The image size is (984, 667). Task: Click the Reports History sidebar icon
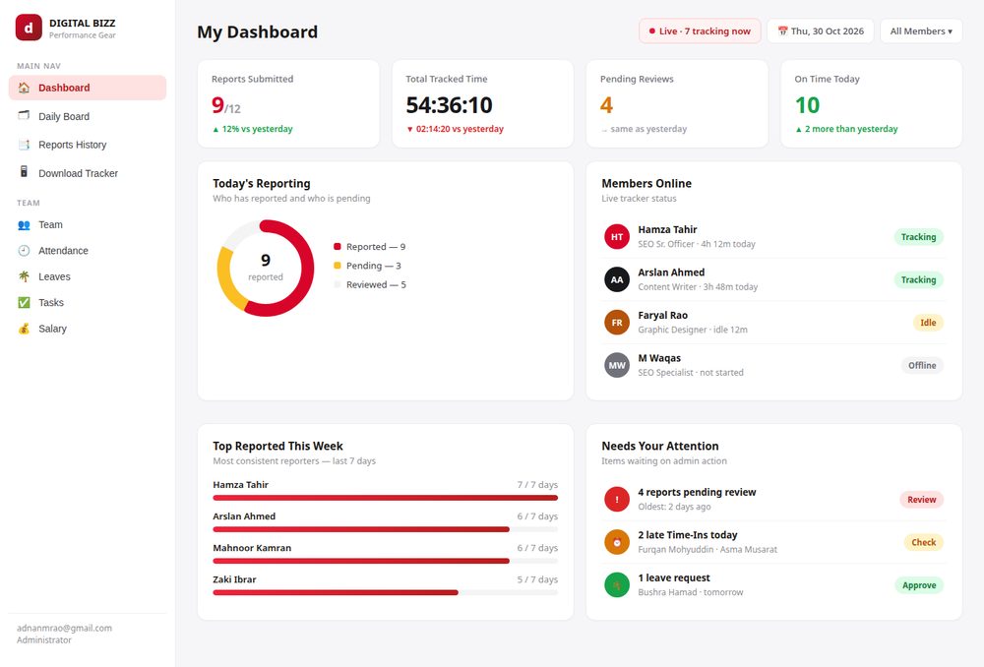click(x=24, y=145)
